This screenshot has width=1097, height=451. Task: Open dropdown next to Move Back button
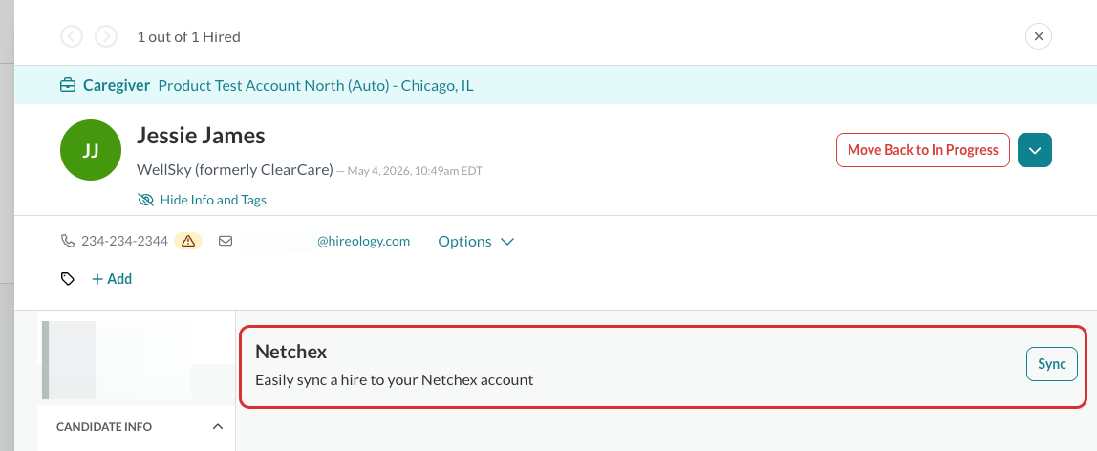coord(1035,150)
